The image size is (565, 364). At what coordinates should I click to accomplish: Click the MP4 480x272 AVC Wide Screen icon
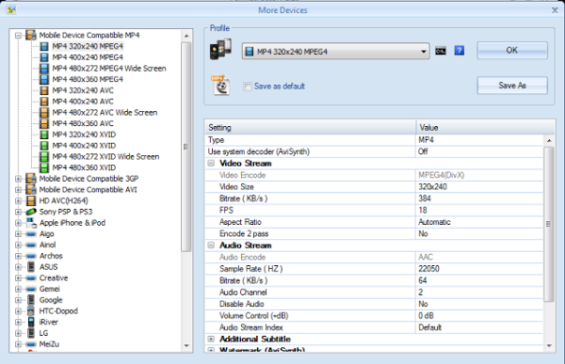[44, 113]
